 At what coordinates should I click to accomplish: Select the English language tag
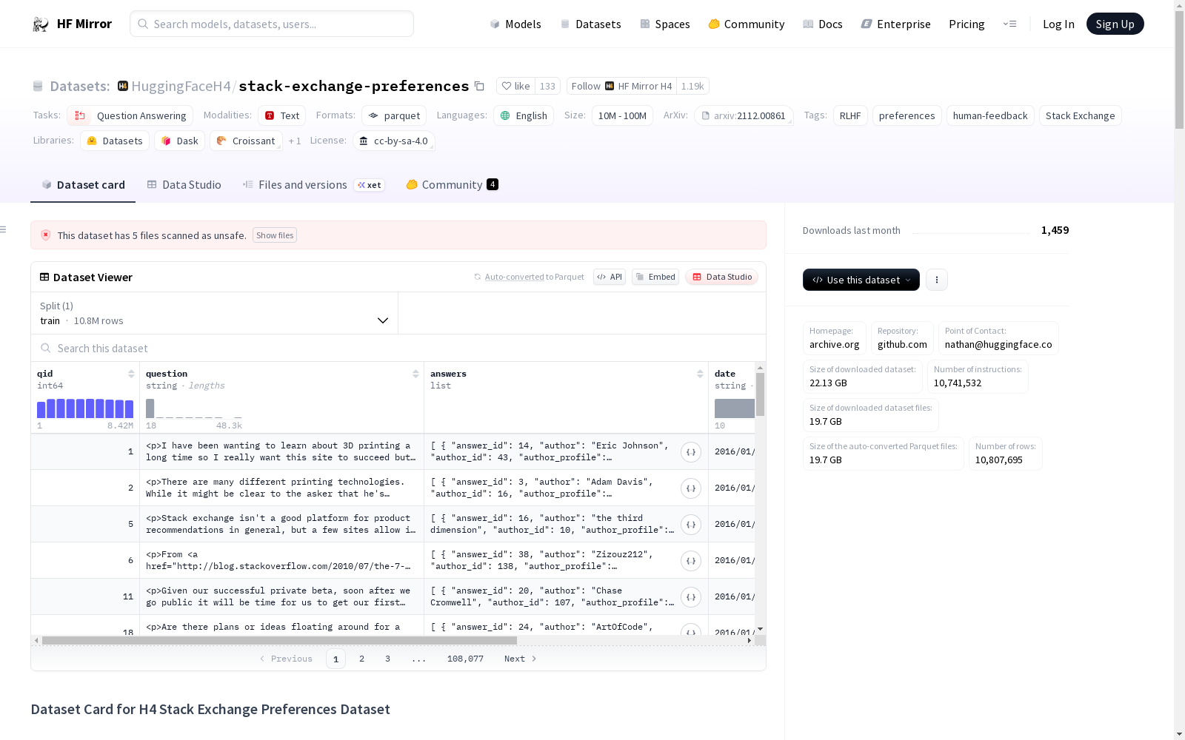point(524,115)
